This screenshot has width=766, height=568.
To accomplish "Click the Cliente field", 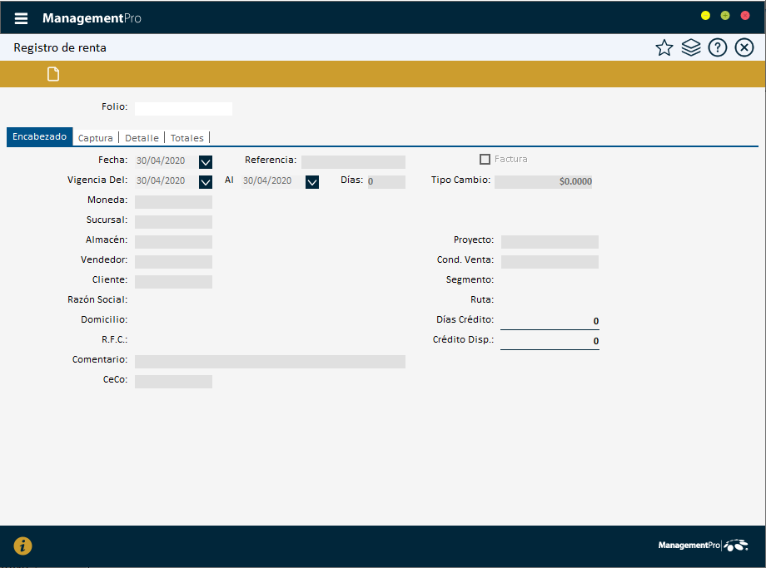I will click(173, 282).
